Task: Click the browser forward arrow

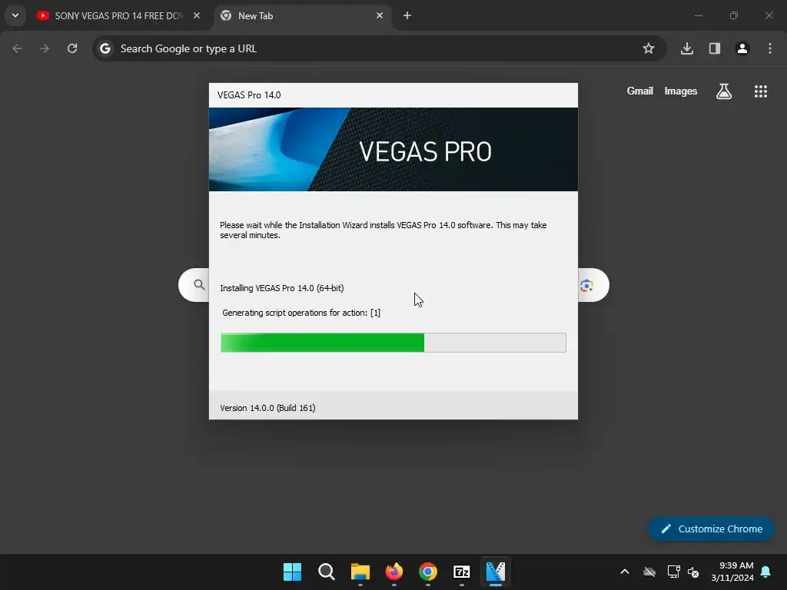Action: click(x=45, y=48)
